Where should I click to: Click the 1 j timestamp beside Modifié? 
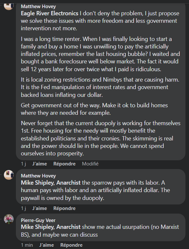point(23,164)
